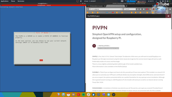Open the Hosting bookmarks folder

point(143,13)
